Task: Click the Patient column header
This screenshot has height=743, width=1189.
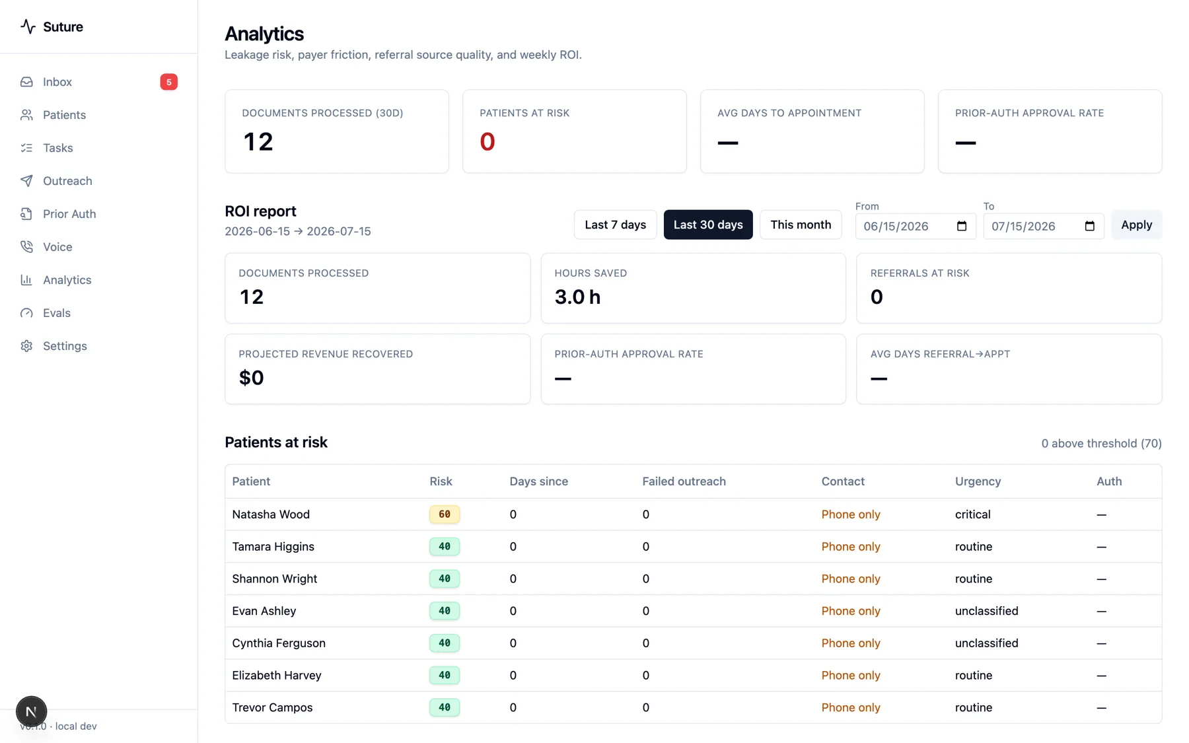Action: click(x=251, y=481)
